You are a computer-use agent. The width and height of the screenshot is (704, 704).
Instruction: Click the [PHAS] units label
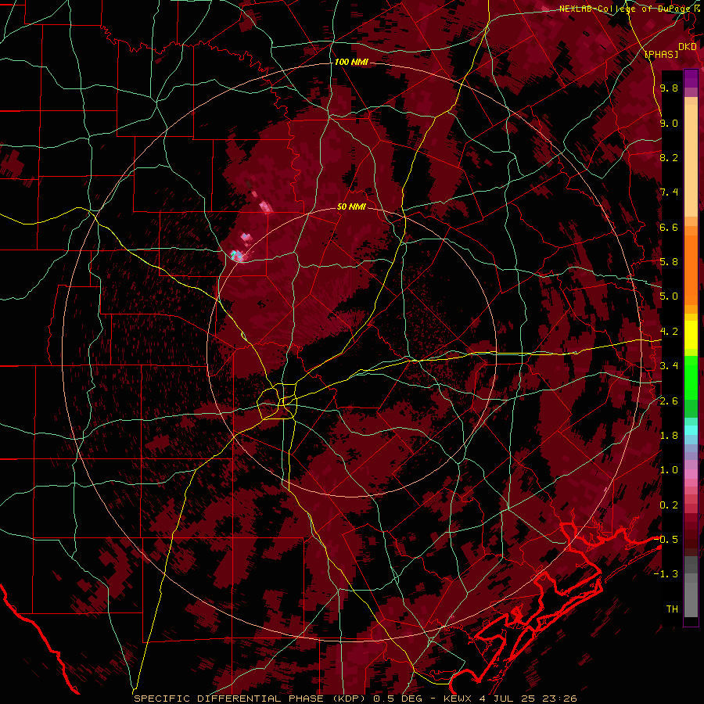pos(661,54)
